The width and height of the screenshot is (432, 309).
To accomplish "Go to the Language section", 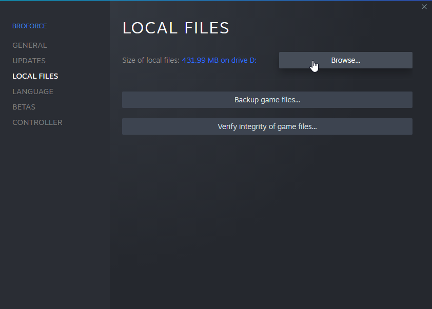I will 33,92.
